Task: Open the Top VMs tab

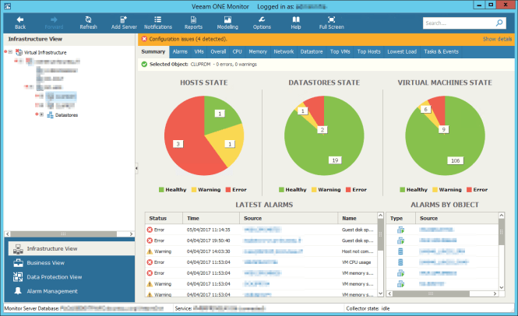Action: [x=340, y=51]
